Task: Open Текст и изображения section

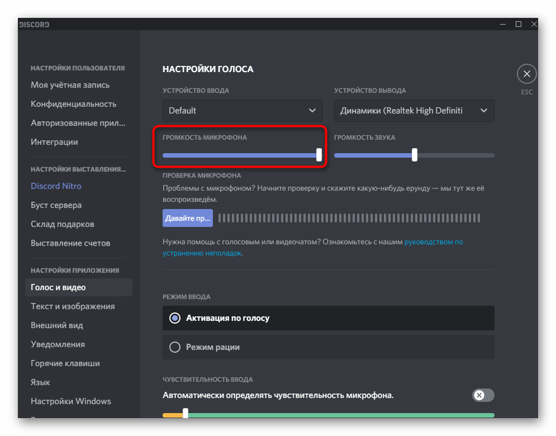Action: (x=73, y=306)
